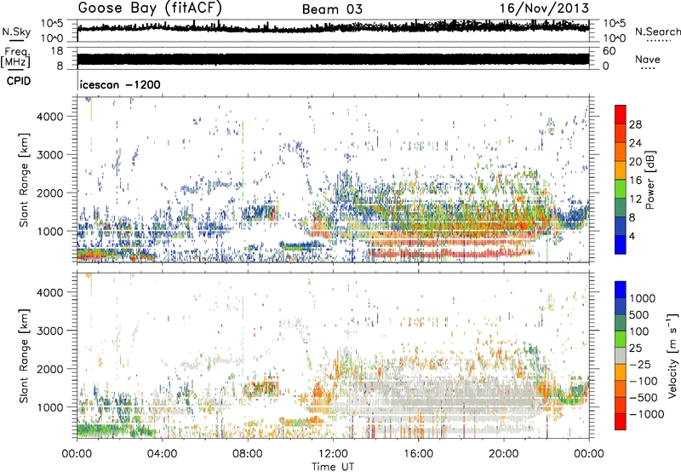Click the '24' tick on the Power colorbar
The image size is (681, 472).
[635, 143]
